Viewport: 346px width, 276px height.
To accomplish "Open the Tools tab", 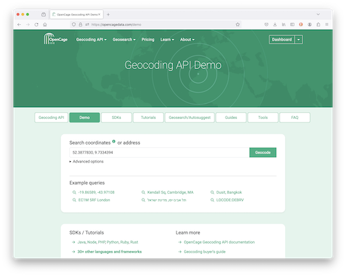I will pyautogui.click(x=263, y=118).
